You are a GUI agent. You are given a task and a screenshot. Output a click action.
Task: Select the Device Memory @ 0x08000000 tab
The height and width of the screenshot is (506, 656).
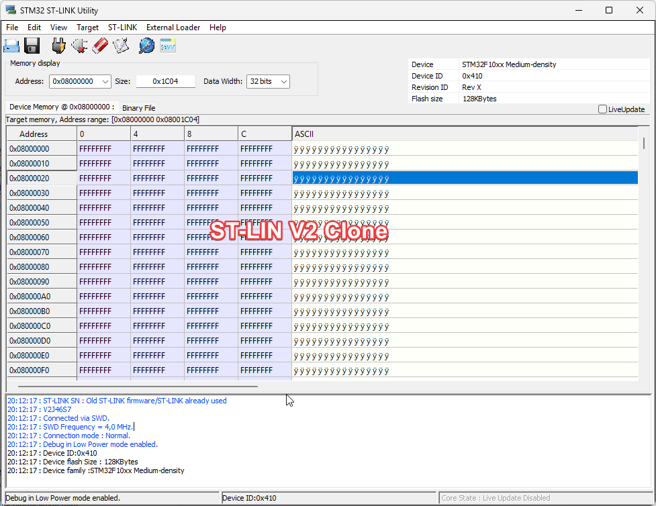coord(62,107)
